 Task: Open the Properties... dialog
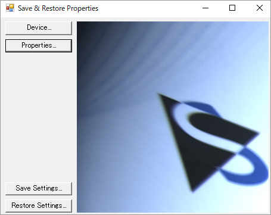[x=39, y=46]
